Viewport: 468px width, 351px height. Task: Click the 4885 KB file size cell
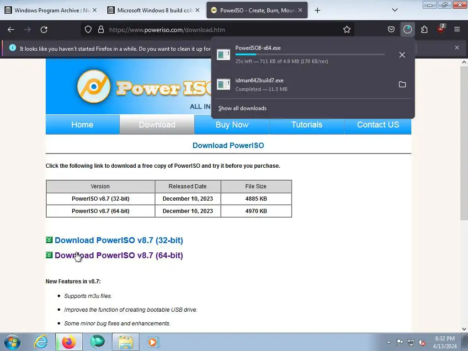coord(256,199)
